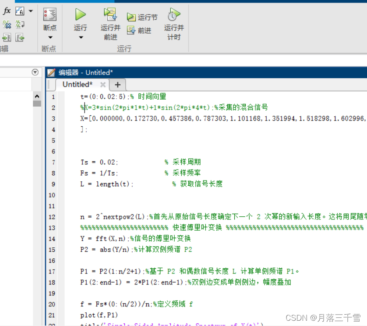Expand the 断点 dropdown arrow
Viewport: 367px width, 326px height.
tap(50, 38)
